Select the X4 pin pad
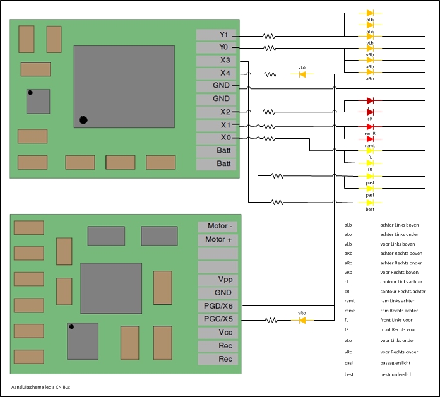 (217, 73)
